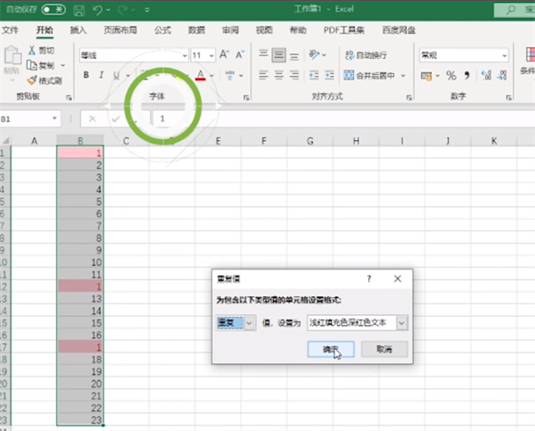This screenshot has width=535, height=431.
Task: Close the duplicate values dialog
Action: [398, 279]
